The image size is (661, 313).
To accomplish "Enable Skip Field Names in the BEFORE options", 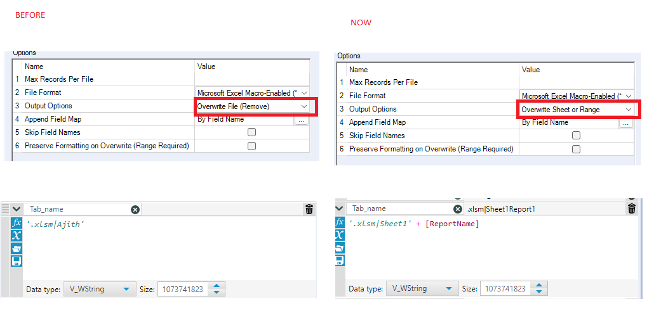I will (252, 132).
